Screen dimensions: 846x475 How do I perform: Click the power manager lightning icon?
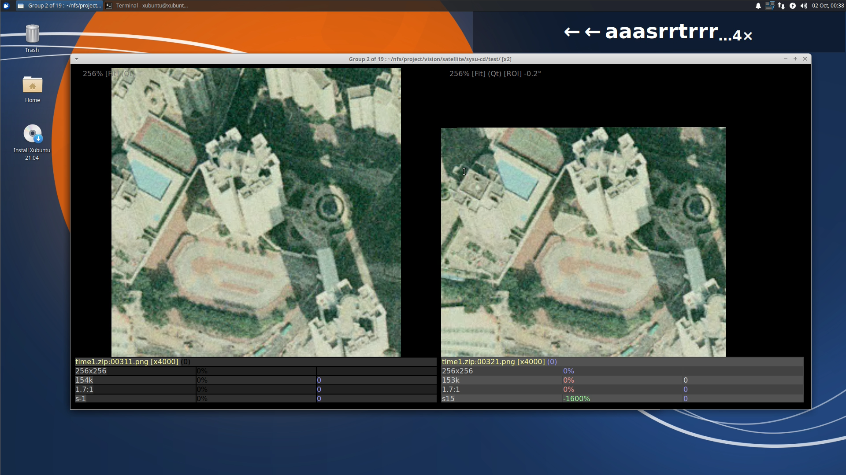tap(793, 6)
